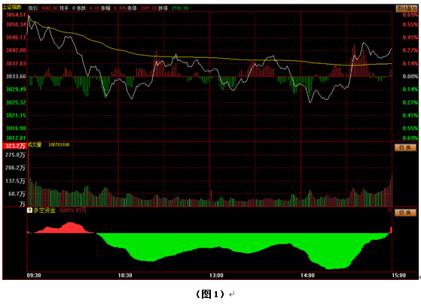421x307 pixels.
Task: Click the 0.00% percentage axis label
Action: pos(410,77)
